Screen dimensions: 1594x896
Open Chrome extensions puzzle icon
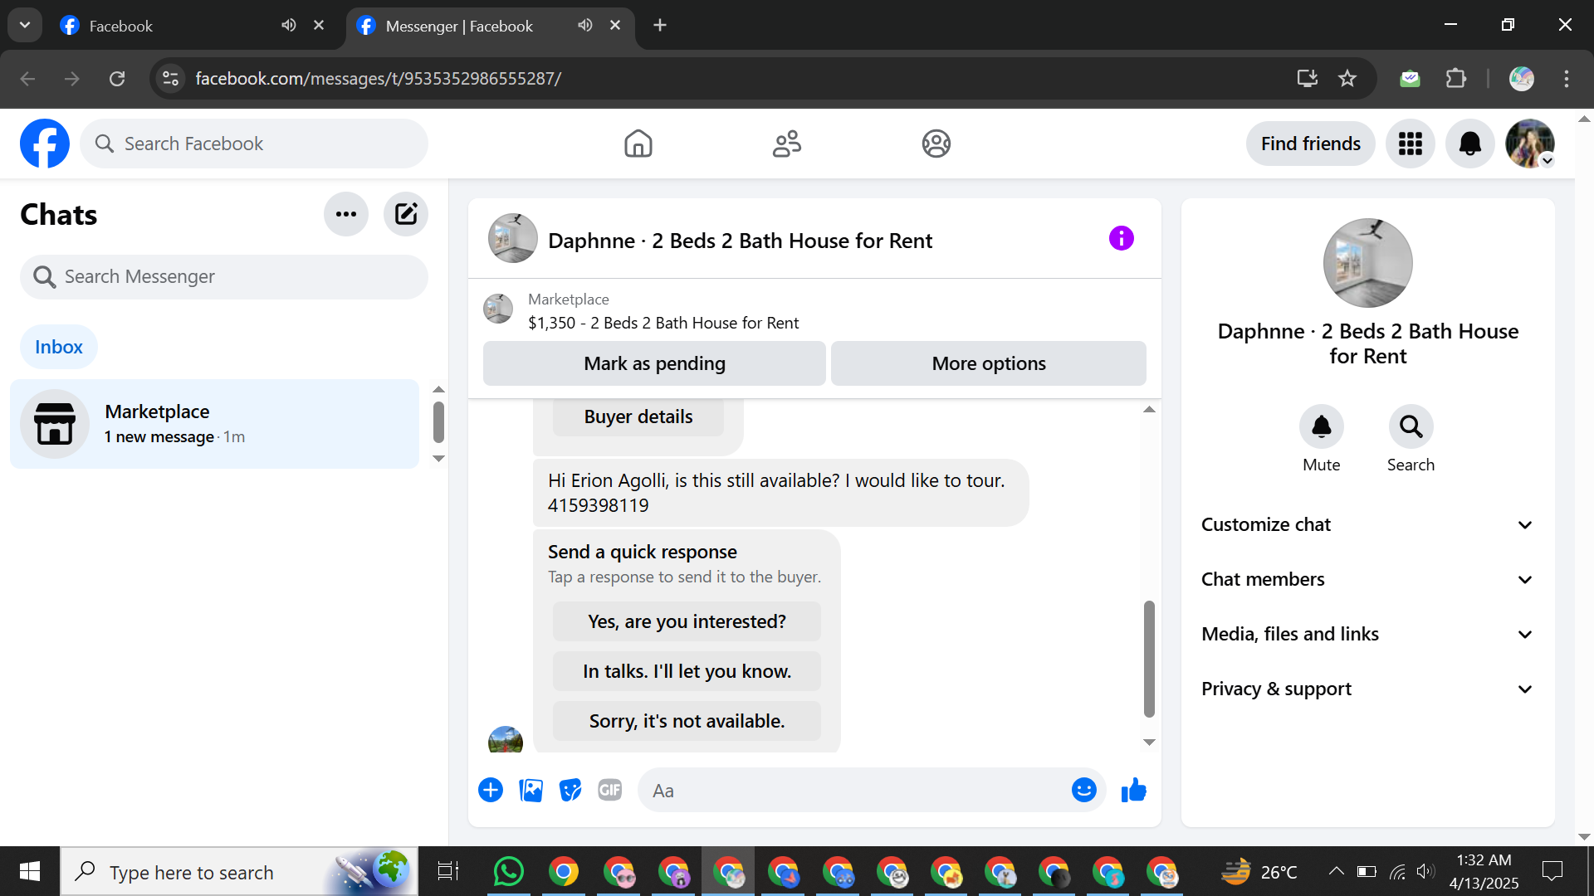(x=1456, y=78)
